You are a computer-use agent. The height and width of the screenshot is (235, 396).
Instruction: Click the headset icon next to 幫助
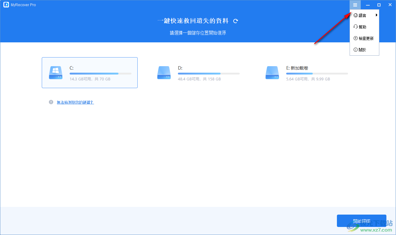[x=355, y=27]
